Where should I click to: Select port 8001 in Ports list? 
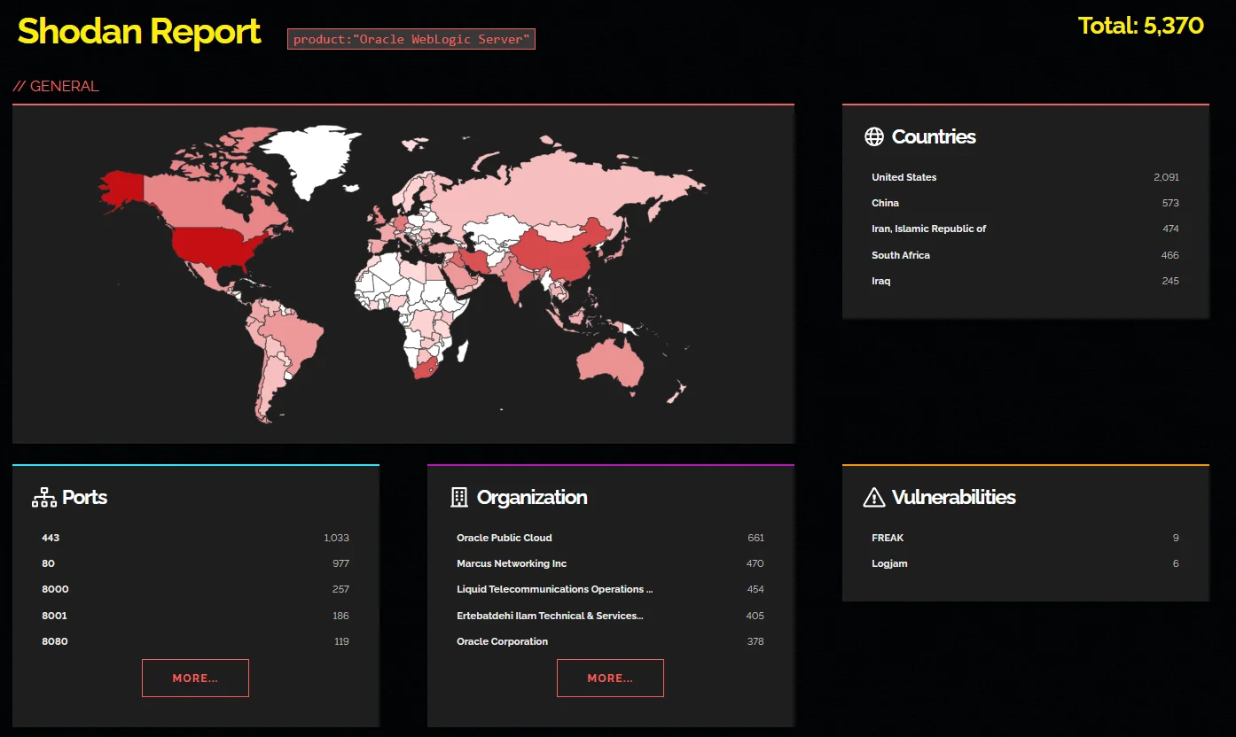(x=54, y=616)
